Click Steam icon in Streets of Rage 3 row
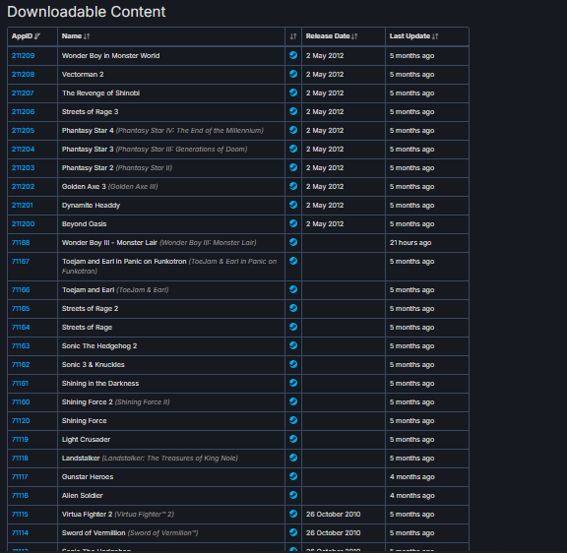The height and width of the screenshot is (553, 567). click(x=293, y=111)
